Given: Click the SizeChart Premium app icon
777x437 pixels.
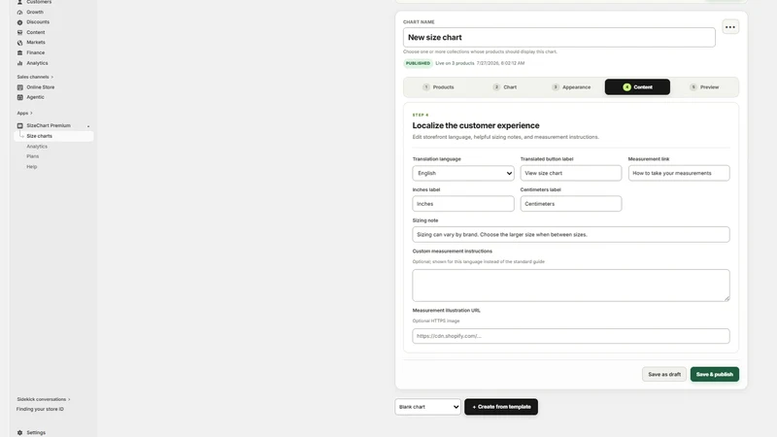Looking at the screenshot, I should point(19,126).
